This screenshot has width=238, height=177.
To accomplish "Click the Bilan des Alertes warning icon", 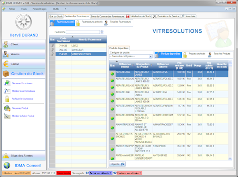I will pos(6,156).
